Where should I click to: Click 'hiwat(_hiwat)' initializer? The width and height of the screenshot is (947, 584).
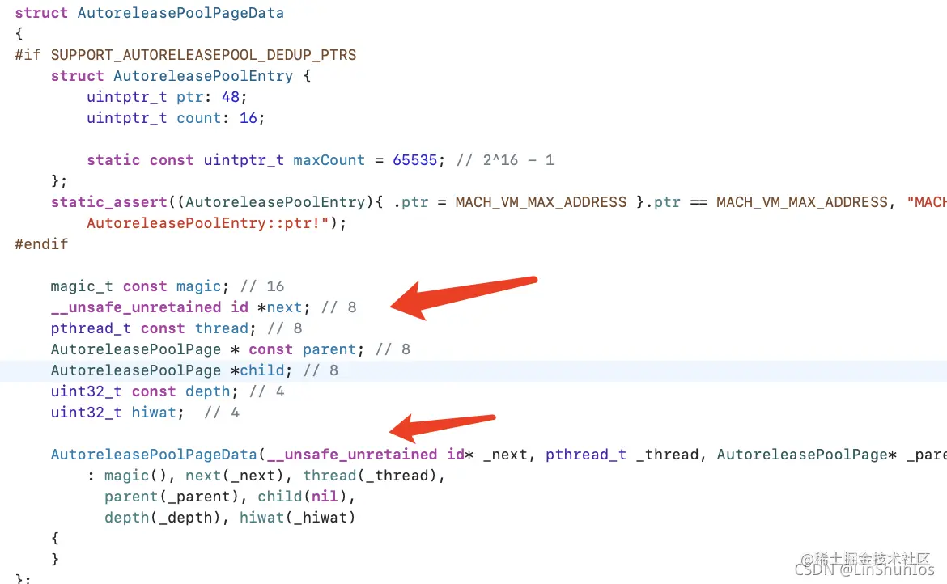[297, 518]
